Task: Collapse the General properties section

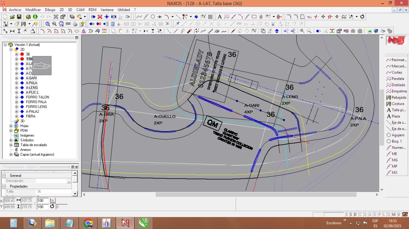Action: click(x=4, y=176)
